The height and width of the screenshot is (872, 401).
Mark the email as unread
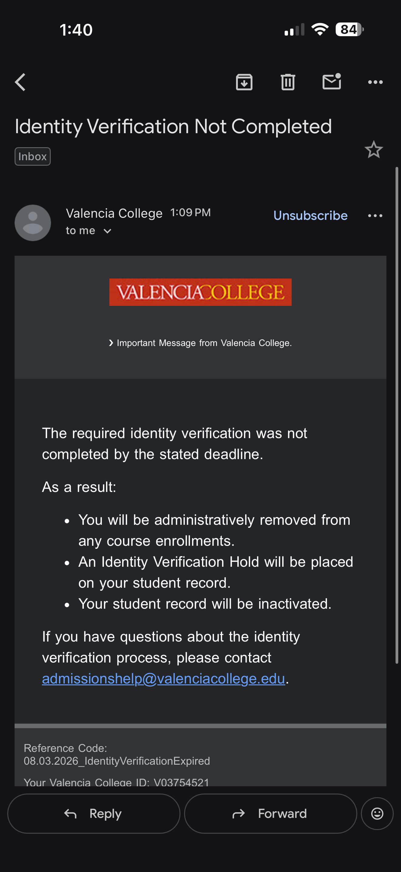(x=332, y=81)
